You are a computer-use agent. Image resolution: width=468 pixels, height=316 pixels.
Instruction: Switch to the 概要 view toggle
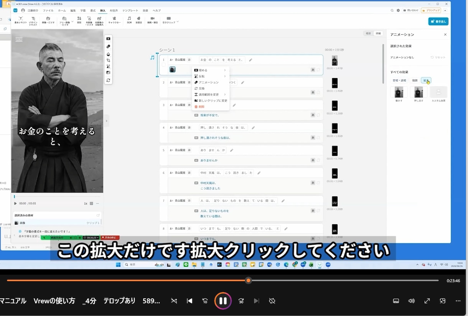point(368,33)
